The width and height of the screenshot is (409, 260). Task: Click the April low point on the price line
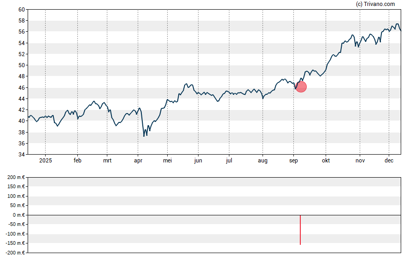click(x=144, y=136)
